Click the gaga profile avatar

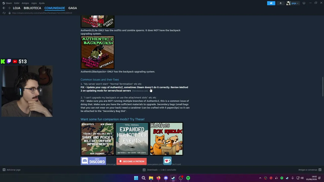click(x=288, y=3)
